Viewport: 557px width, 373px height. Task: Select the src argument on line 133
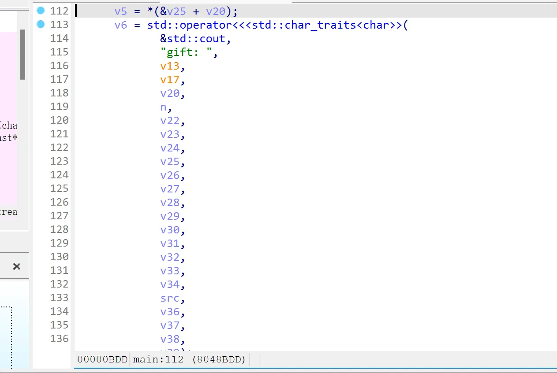point(170,298)
